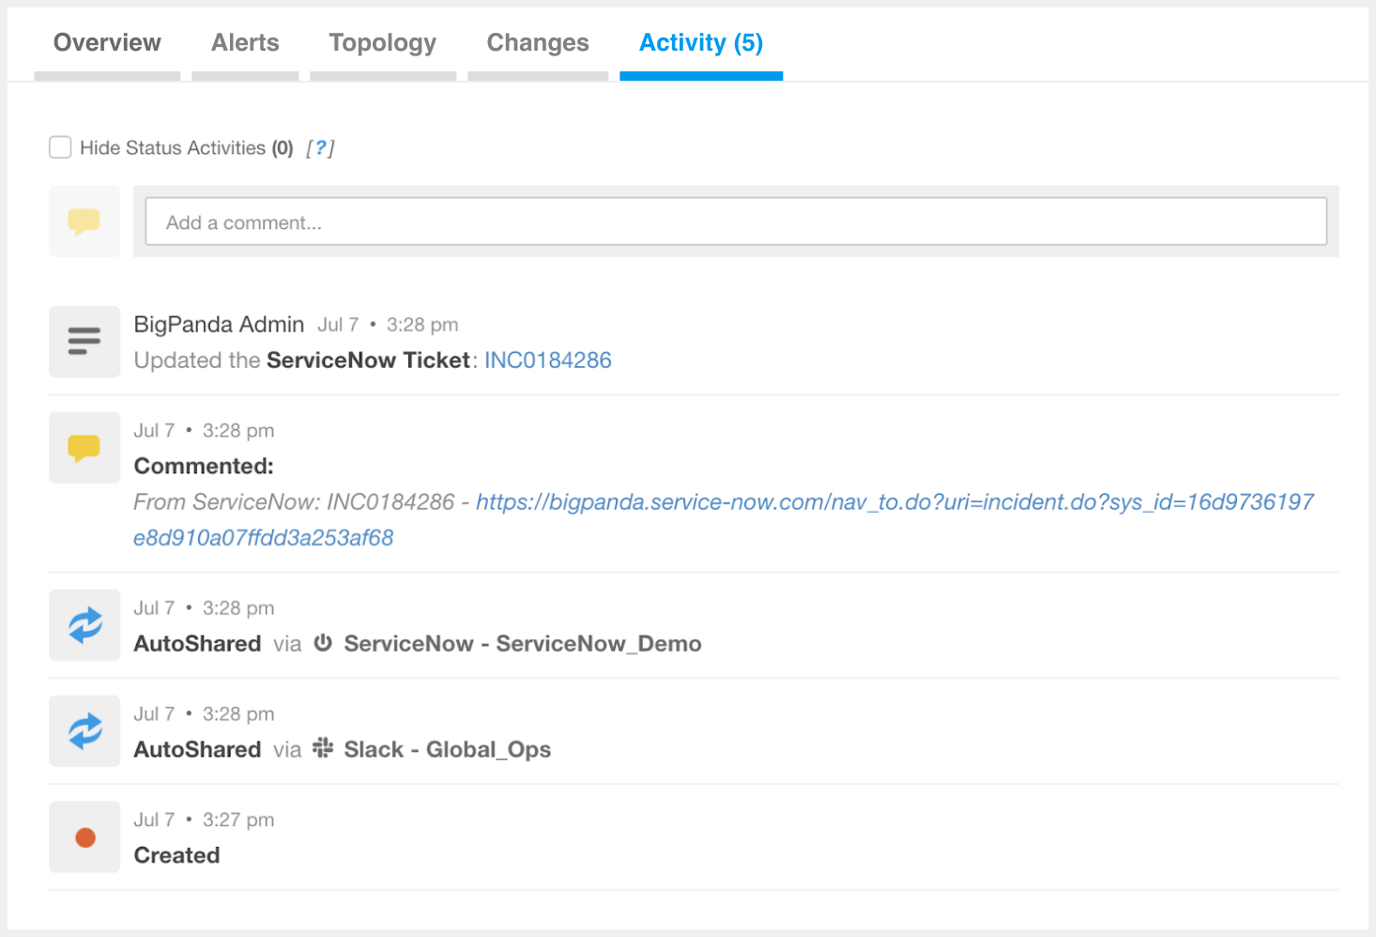This screenshot has height=937, width=1376.
Task: Click the Created activity label
Action: pyautogui.click(x=176, y=855)
